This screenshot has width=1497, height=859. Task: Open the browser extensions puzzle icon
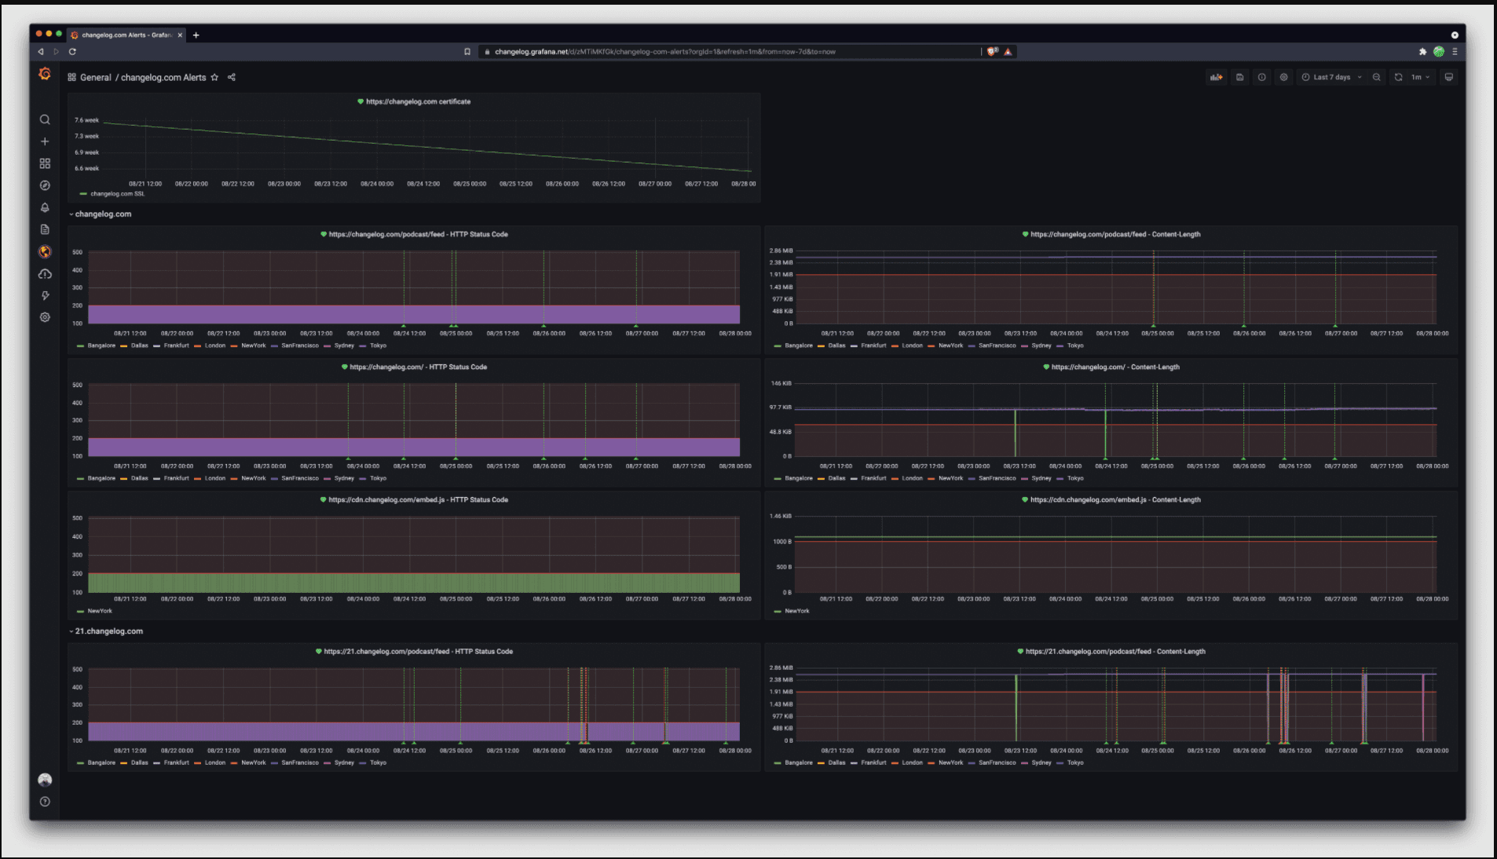pyautogui.click(x=1422, y=52)
